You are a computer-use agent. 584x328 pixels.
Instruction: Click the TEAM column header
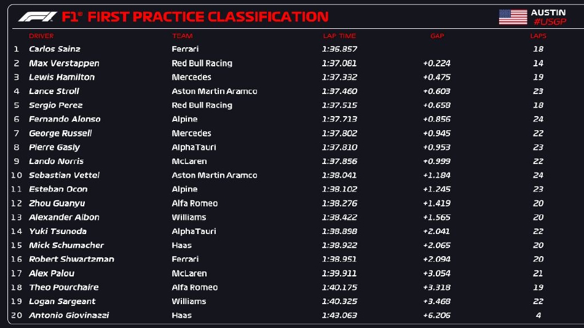click(178, 36)
